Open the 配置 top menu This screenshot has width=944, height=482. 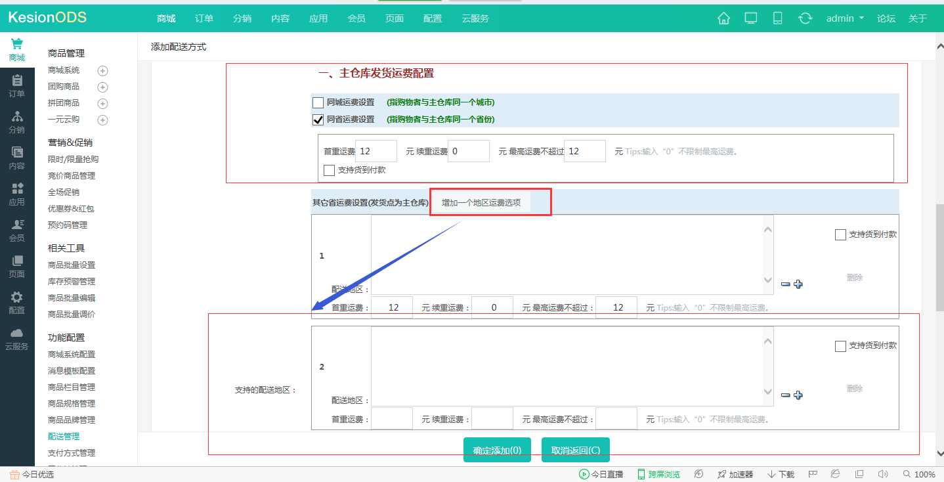pos(433,18)
